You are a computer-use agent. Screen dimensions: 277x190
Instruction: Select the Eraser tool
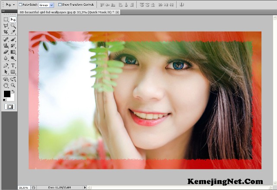coord(6,52)
